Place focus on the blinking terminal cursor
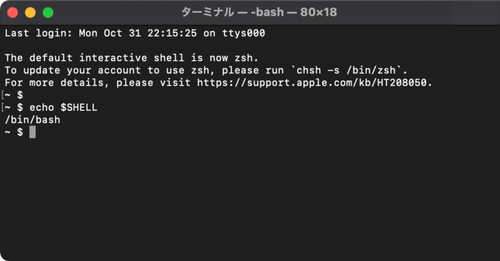The width and height of the screenshot is (500, 261). [x=33, y=132]
